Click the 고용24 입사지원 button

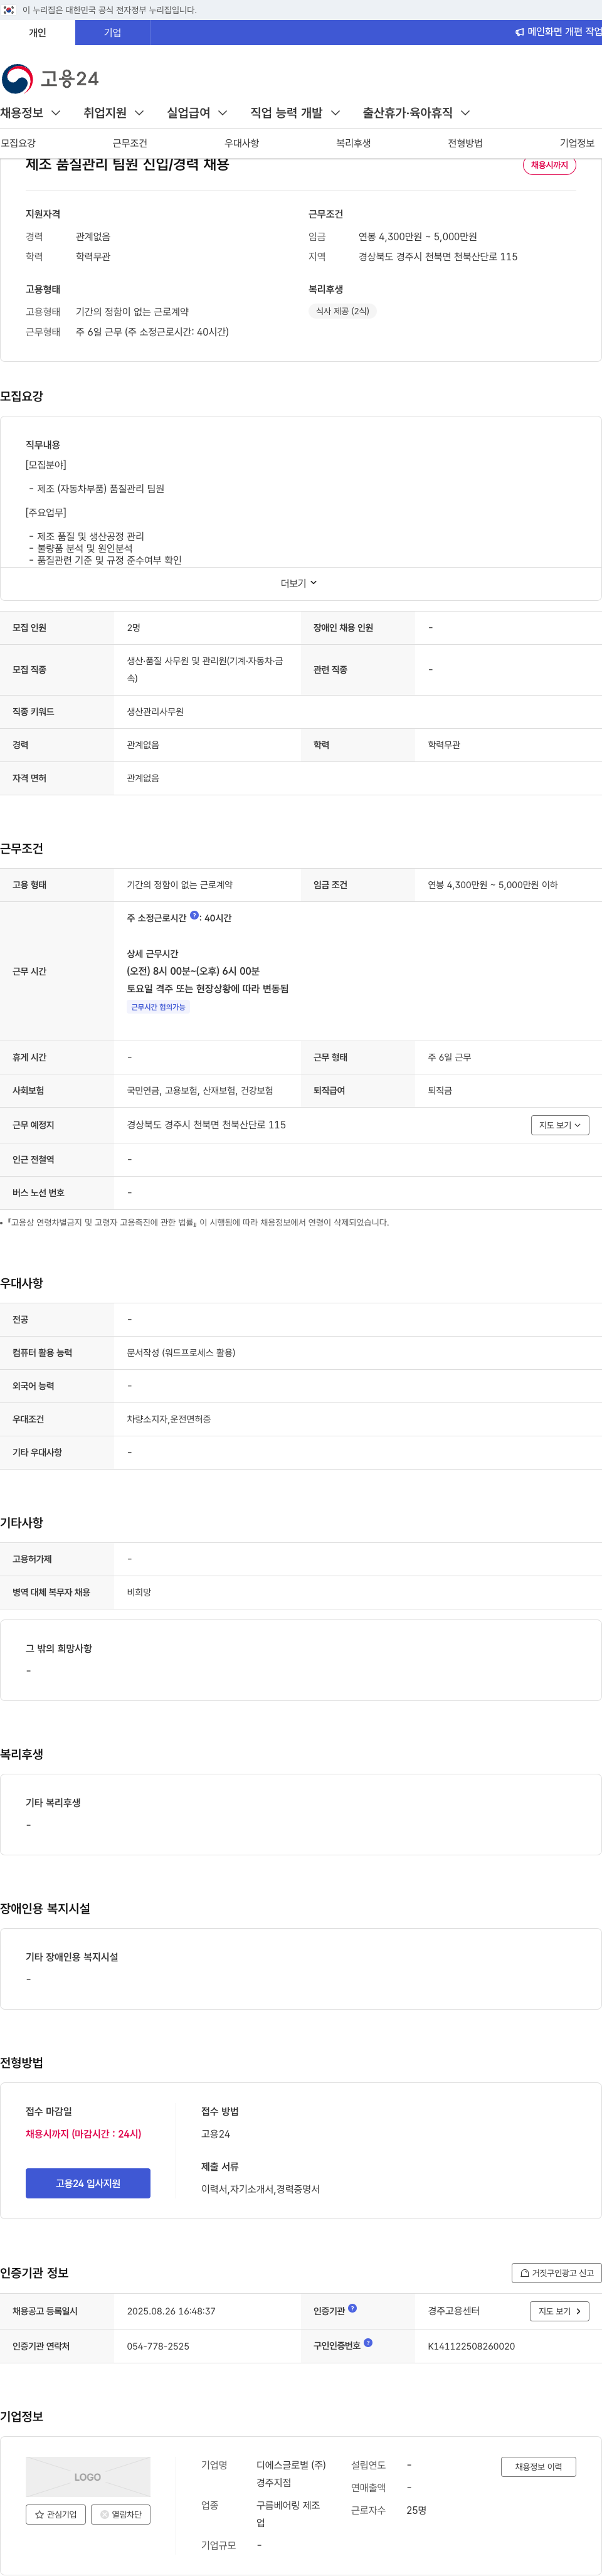click(88, 2183)
